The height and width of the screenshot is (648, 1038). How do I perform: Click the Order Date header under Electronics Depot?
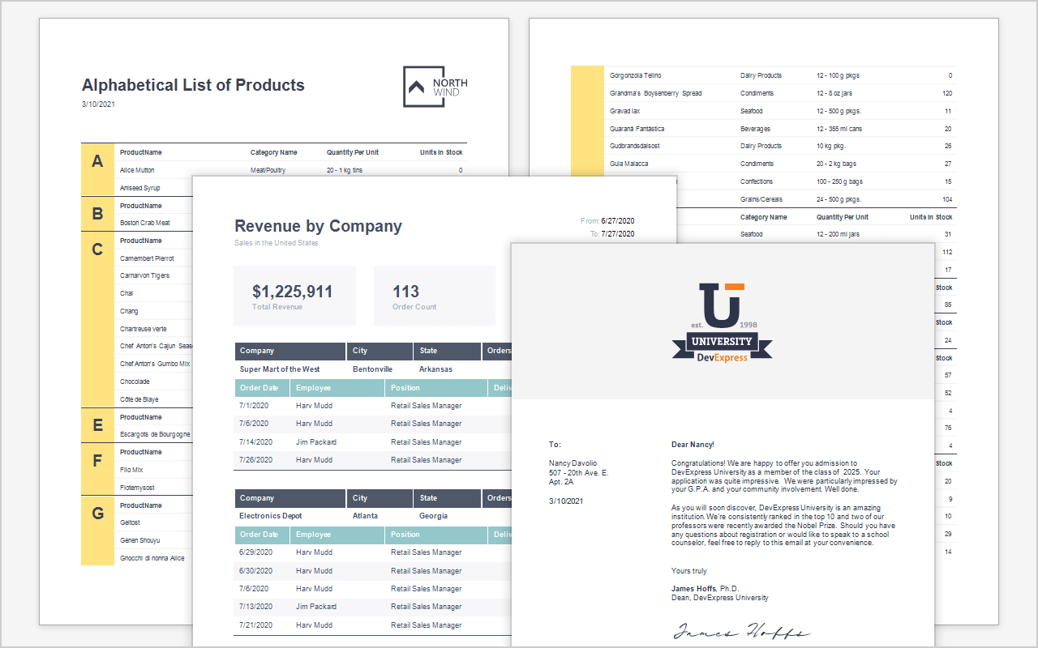point(261,535)
